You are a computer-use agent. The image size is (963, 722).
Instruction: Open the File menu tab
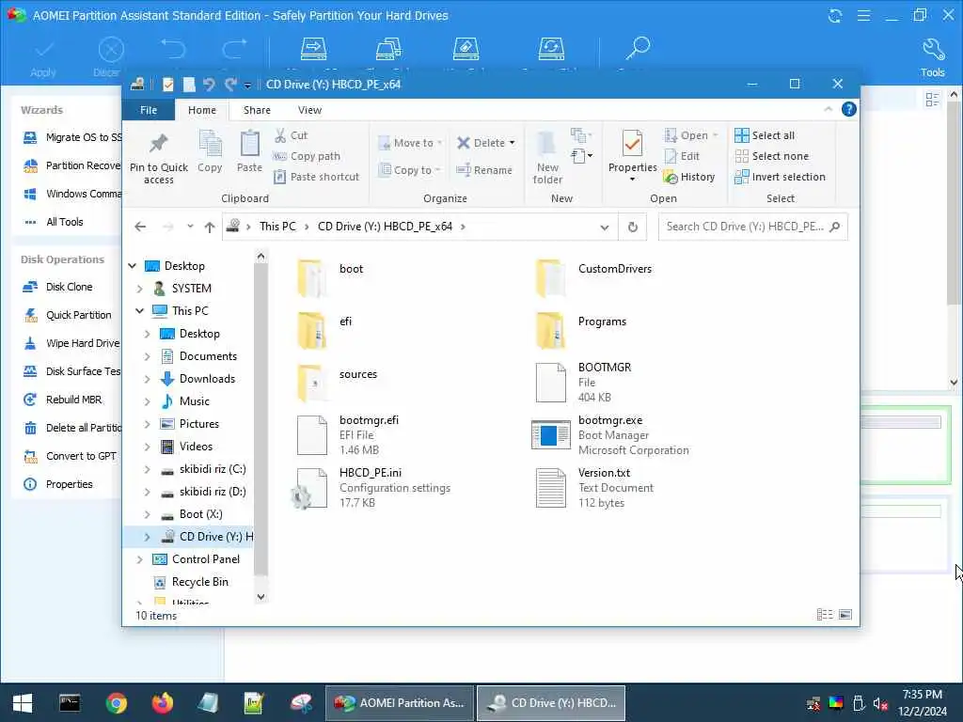[x=149, y=110]
